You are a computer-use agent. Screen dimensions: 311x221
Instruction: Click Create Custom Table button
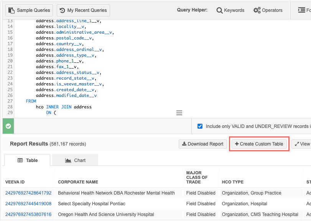tap(259, 144)
